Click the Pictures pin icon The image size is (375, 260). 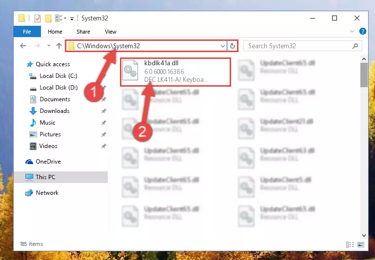103,134
